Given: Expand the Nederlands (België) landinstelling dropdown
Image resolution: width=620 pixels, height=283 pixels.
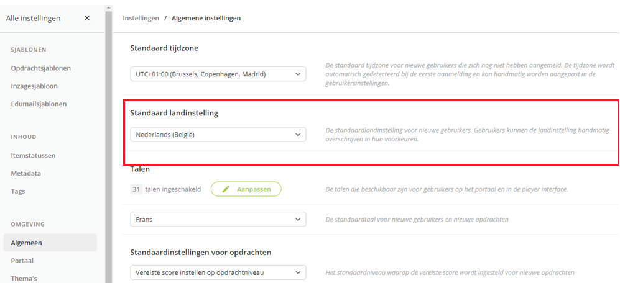Looking at the screenshot, I should click(218, 135).
